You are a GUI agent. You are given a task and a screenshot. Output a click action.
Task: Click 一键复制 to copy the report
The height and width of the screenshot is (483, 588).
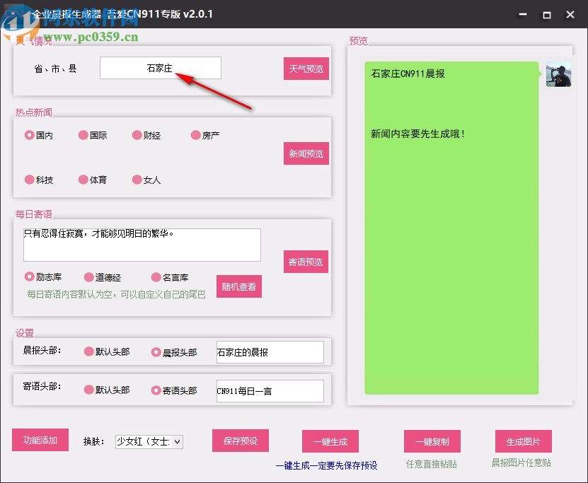(432, 440)
